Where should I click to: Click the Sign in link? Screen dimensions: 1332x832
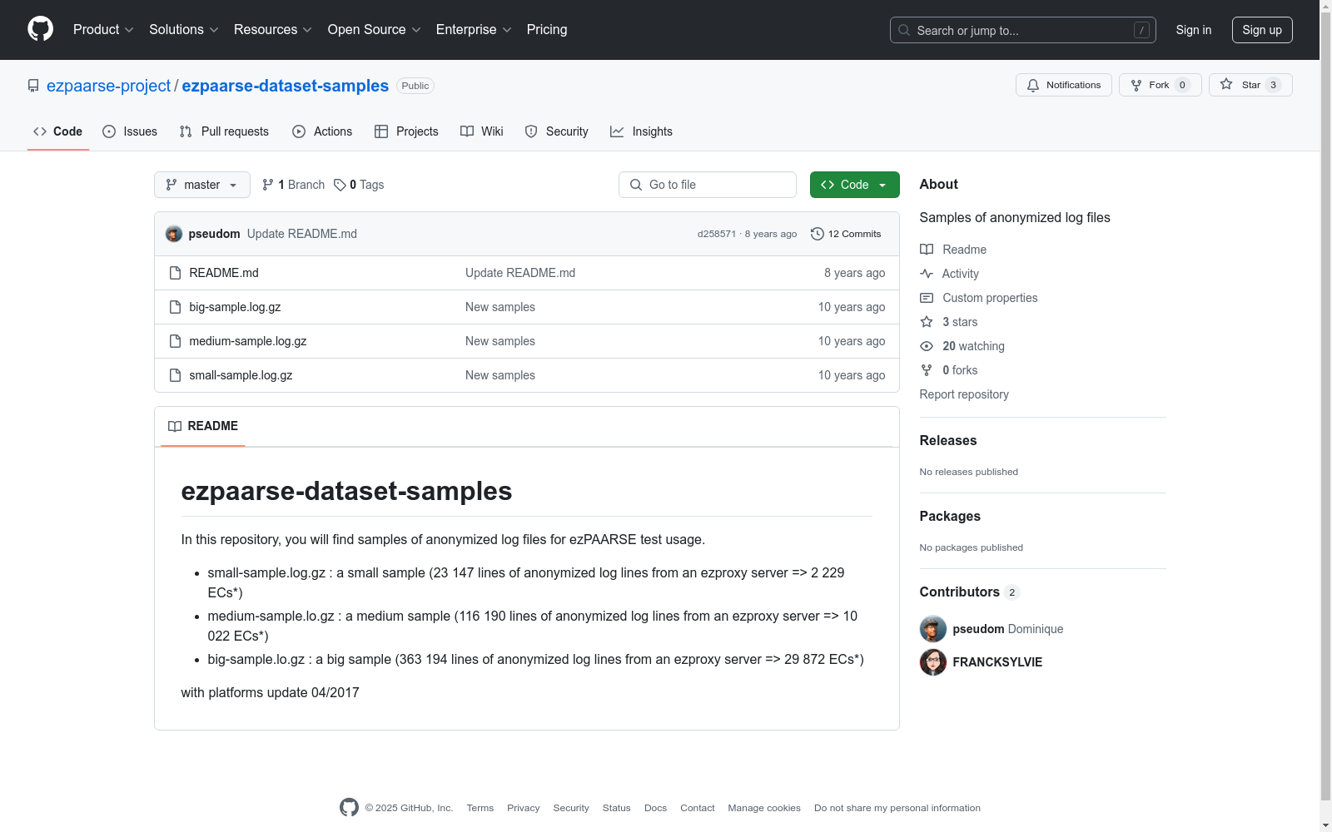pos(1194,30)
